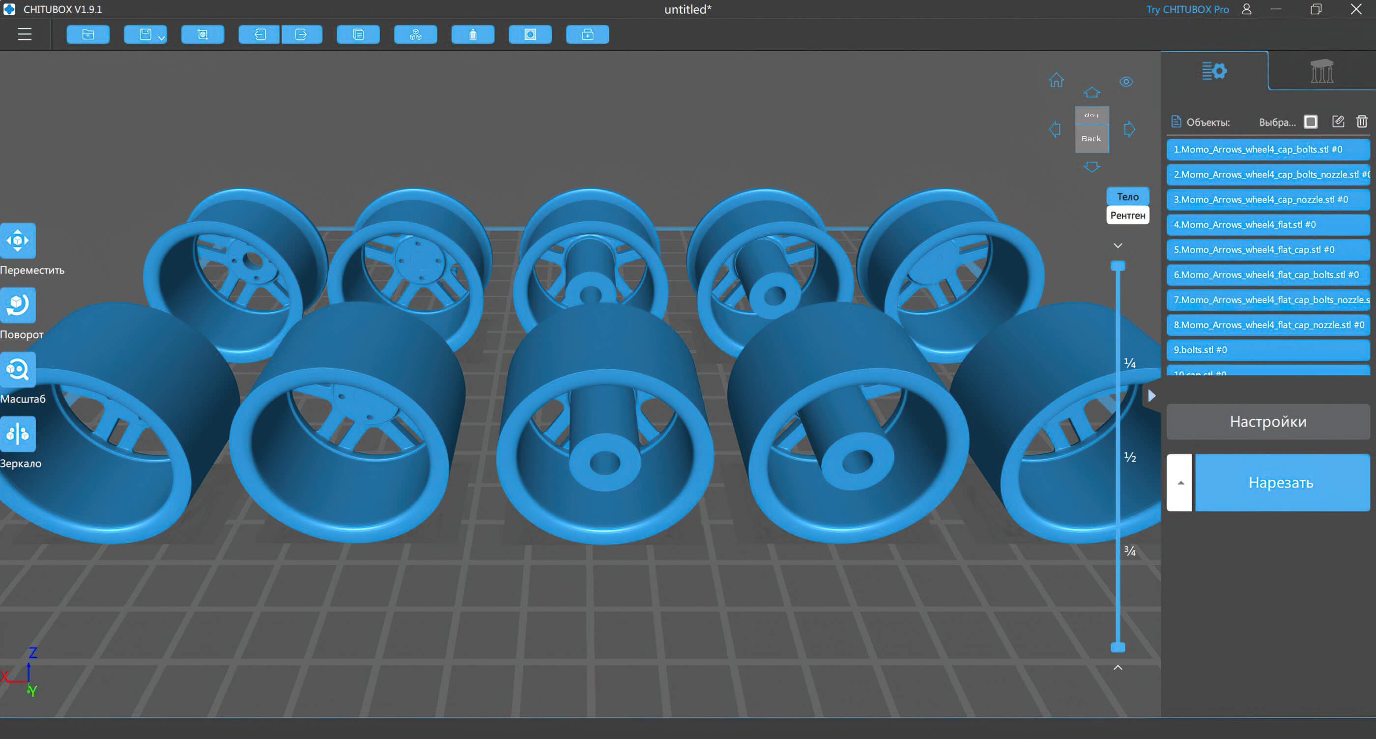Click the undo arrow icon

point(259,35)
